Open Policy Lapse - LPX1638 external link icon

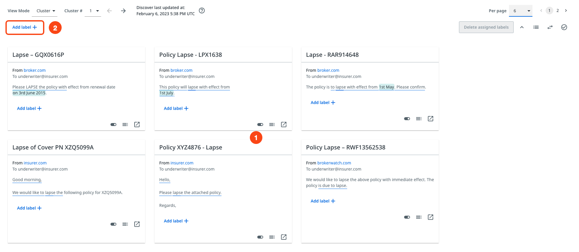coord(284,124)
